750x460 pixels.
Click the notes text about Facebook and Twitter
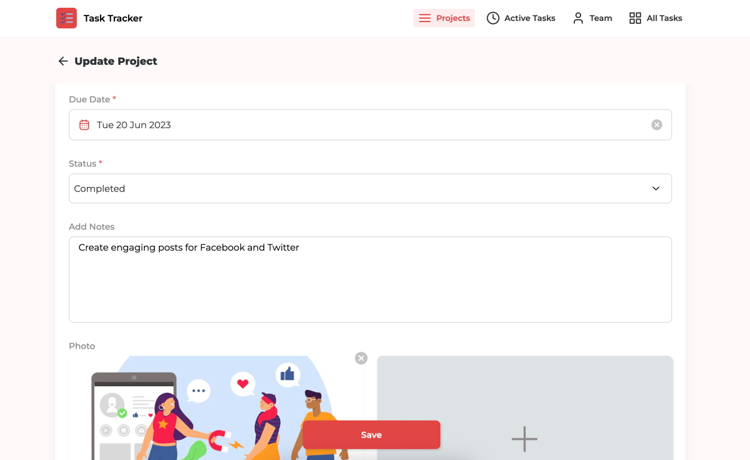click(x=189, y=247)
